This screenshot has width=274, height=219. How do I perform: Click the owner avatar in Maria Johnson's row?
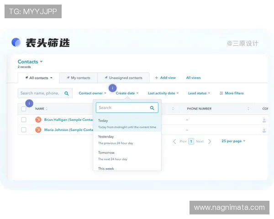coord(264,130)
